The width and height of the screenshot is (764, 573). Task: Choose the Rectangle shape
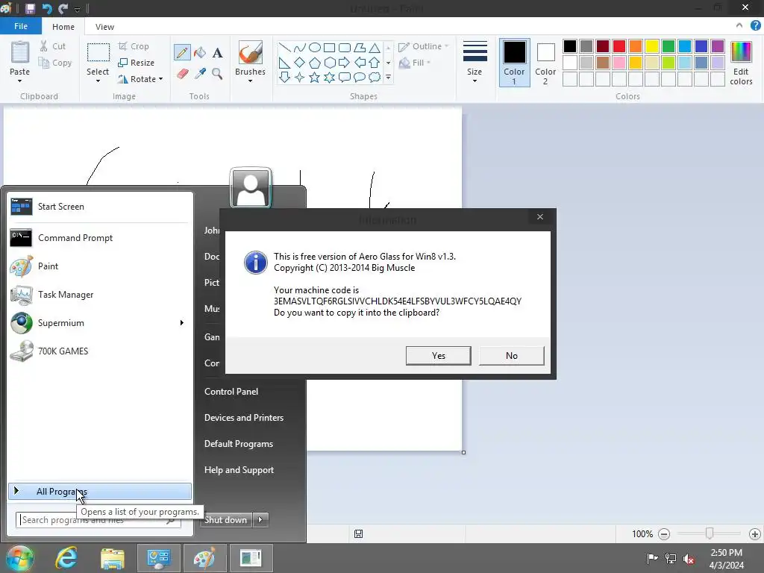[329, 48]
